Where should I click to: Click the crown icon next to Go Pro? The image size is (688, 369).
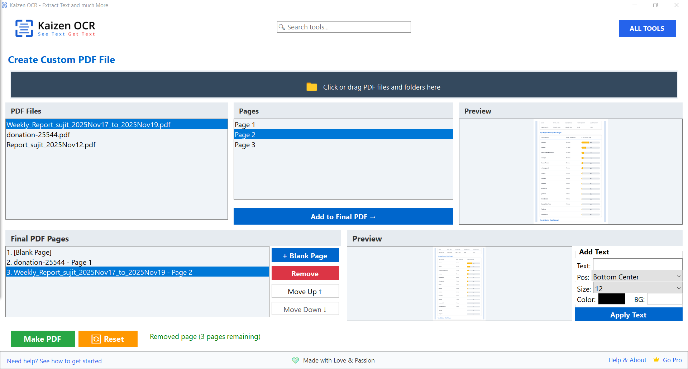(x=656, y=360)
